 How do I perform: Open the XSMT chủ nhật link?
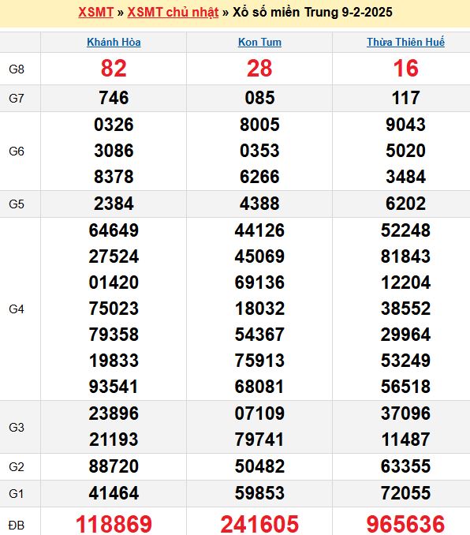(x=173, y=13)
